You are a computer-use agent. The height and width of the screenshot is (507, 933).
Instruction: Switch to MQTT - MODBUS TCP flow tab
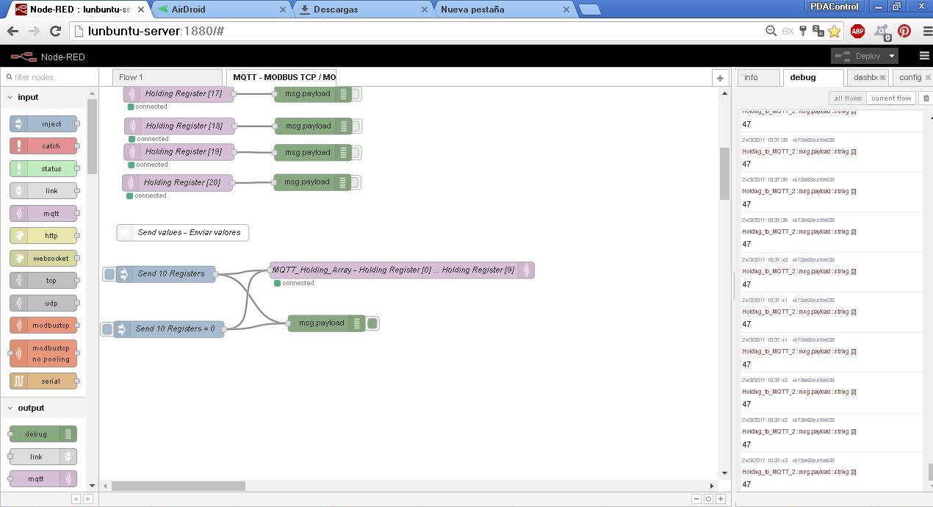pyautogui.click(x=282, y=77)
